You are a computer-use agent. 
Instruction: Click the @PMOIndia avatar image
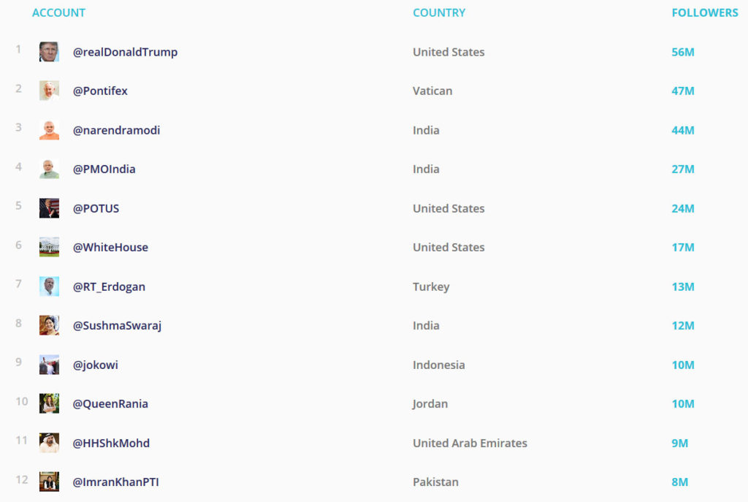tap(48, 169)
